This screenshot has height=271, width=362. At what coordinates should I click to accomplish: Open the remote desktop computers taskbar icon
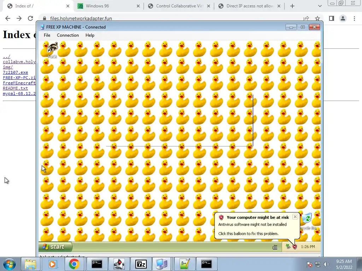162,264
